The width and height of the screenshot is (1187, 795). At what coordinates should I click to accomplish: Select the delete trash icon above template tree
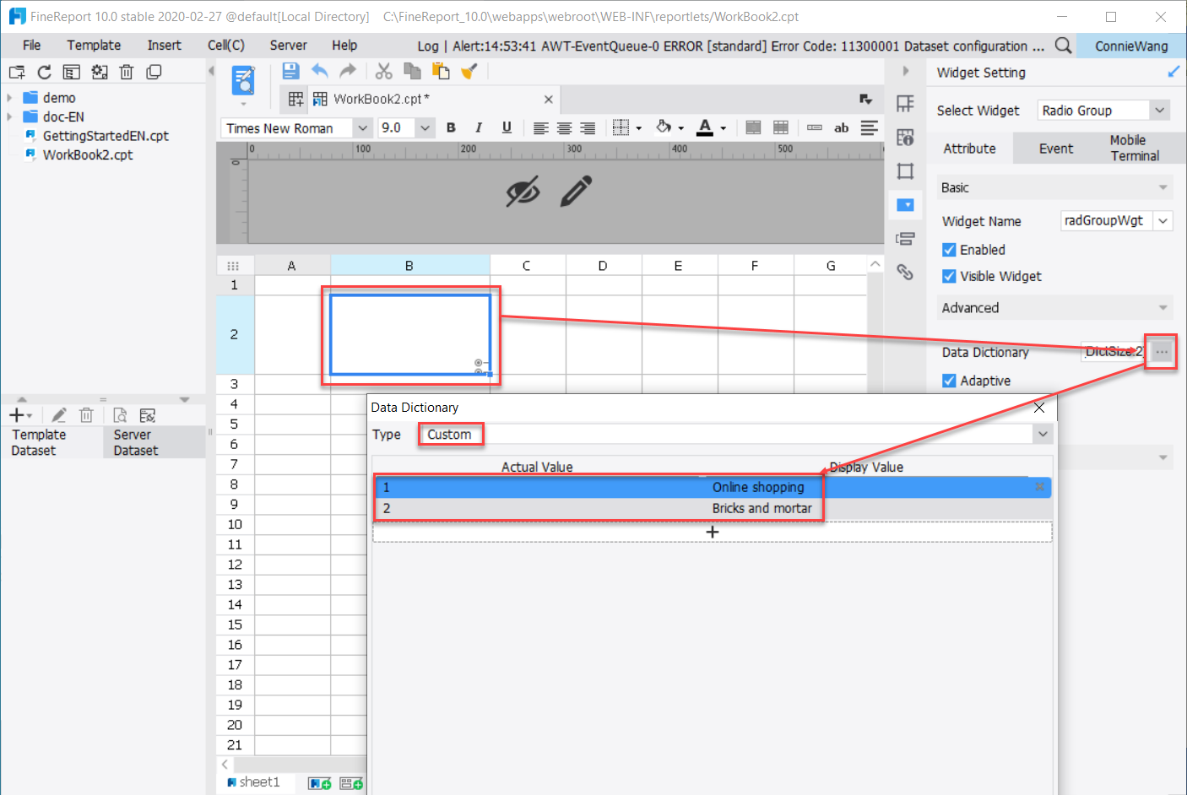(x=126, y=72)
